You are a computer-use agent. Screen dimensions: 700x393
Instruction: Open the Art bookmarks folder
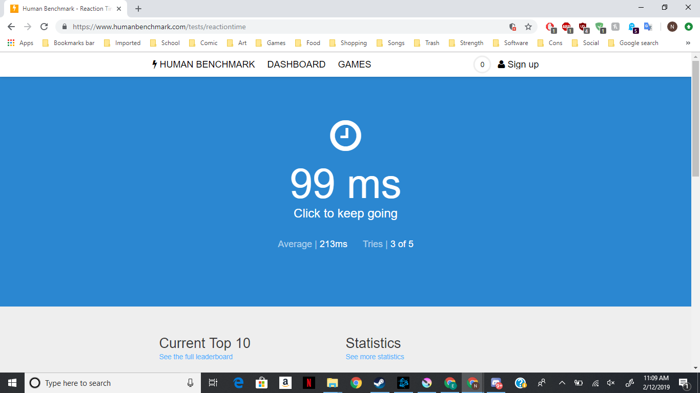click(237, 43)
